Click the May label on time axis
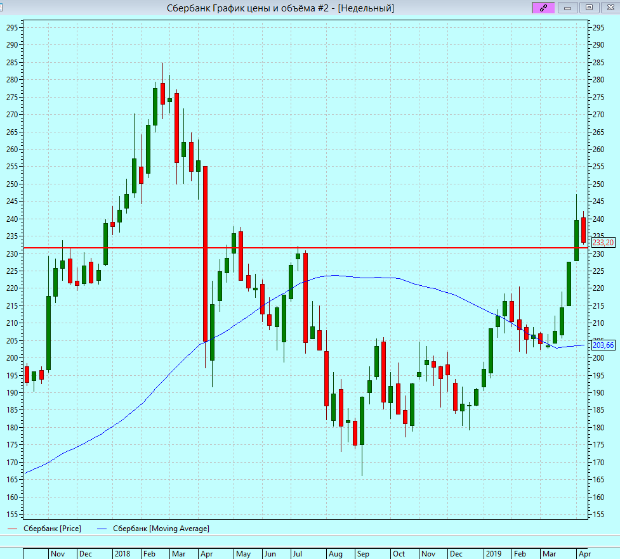The height and width of the screenshot is (559, 620). click(x=243, y=554)
